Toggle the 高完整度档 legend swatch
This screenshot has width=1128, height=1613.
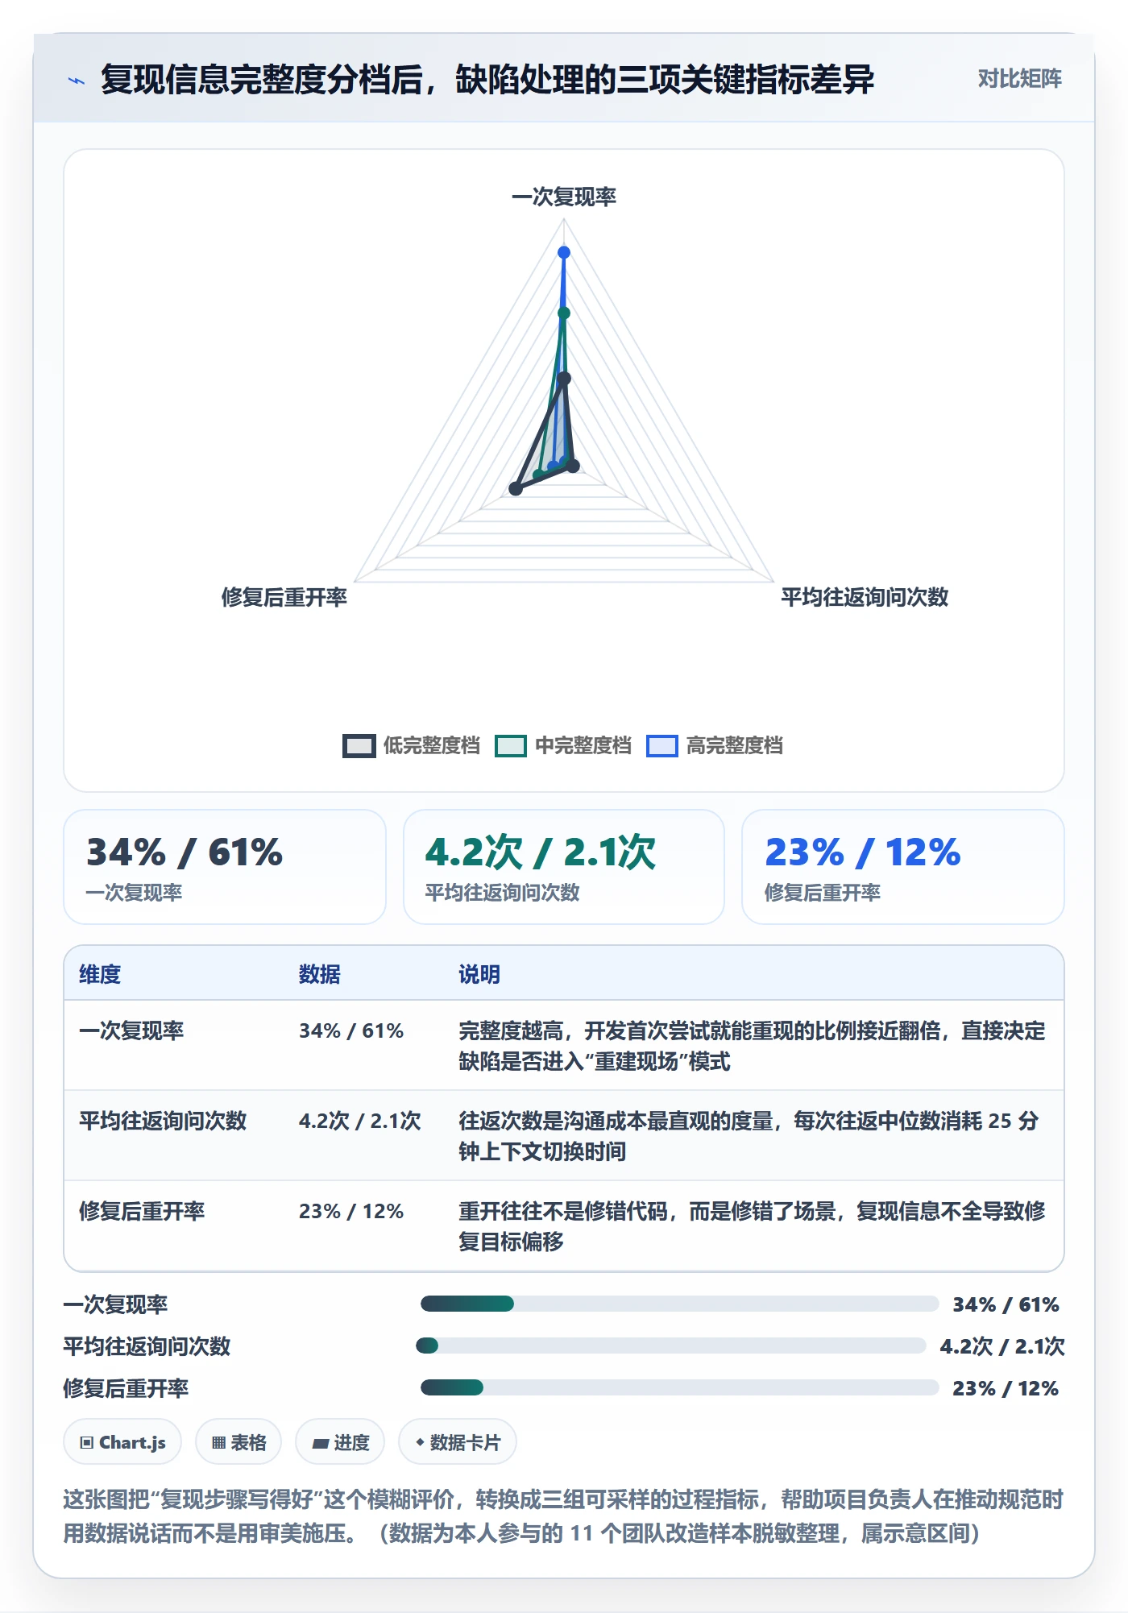[x=662, y=746]
